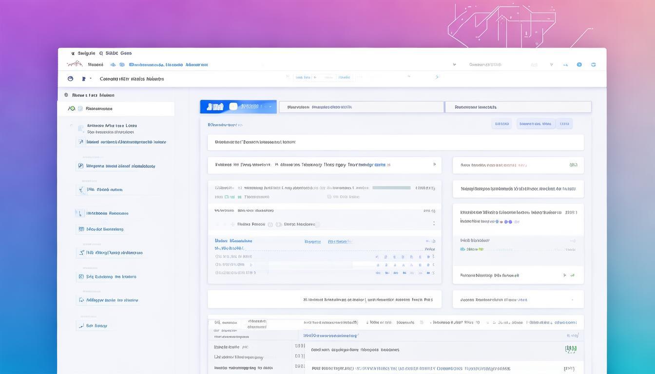Click the pink logo icon in the header

[74, 64]
